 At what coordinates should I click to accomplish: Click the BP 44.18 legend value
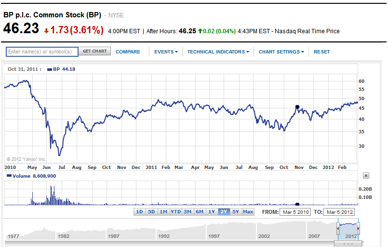(x=64, y=69)
